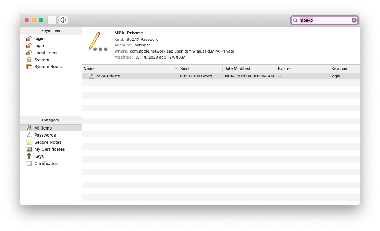The width and height of the screenshot is (380, 231).
Task: Select the Expires column header
Action: 285,68
